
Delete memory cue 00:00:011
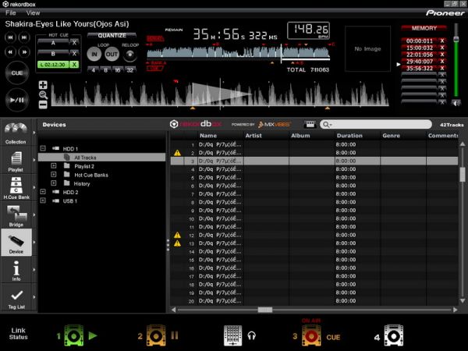tap(442, 41)
